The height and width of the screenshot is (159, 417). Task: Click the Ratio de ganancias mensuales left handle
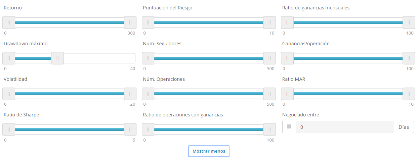pos(287,22)
